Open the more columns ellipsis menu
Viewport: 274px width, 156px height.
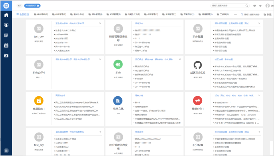point(235,14)
